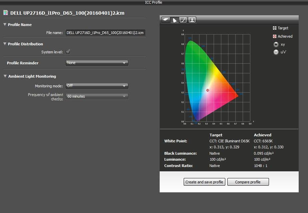
Task: Click the white point marker on chromaticity diagram
Action: click(x=208, y=90)
